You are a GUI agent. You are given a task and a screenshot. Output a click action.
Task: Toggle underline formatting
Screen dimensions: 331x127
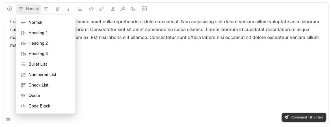coord(80,9)
